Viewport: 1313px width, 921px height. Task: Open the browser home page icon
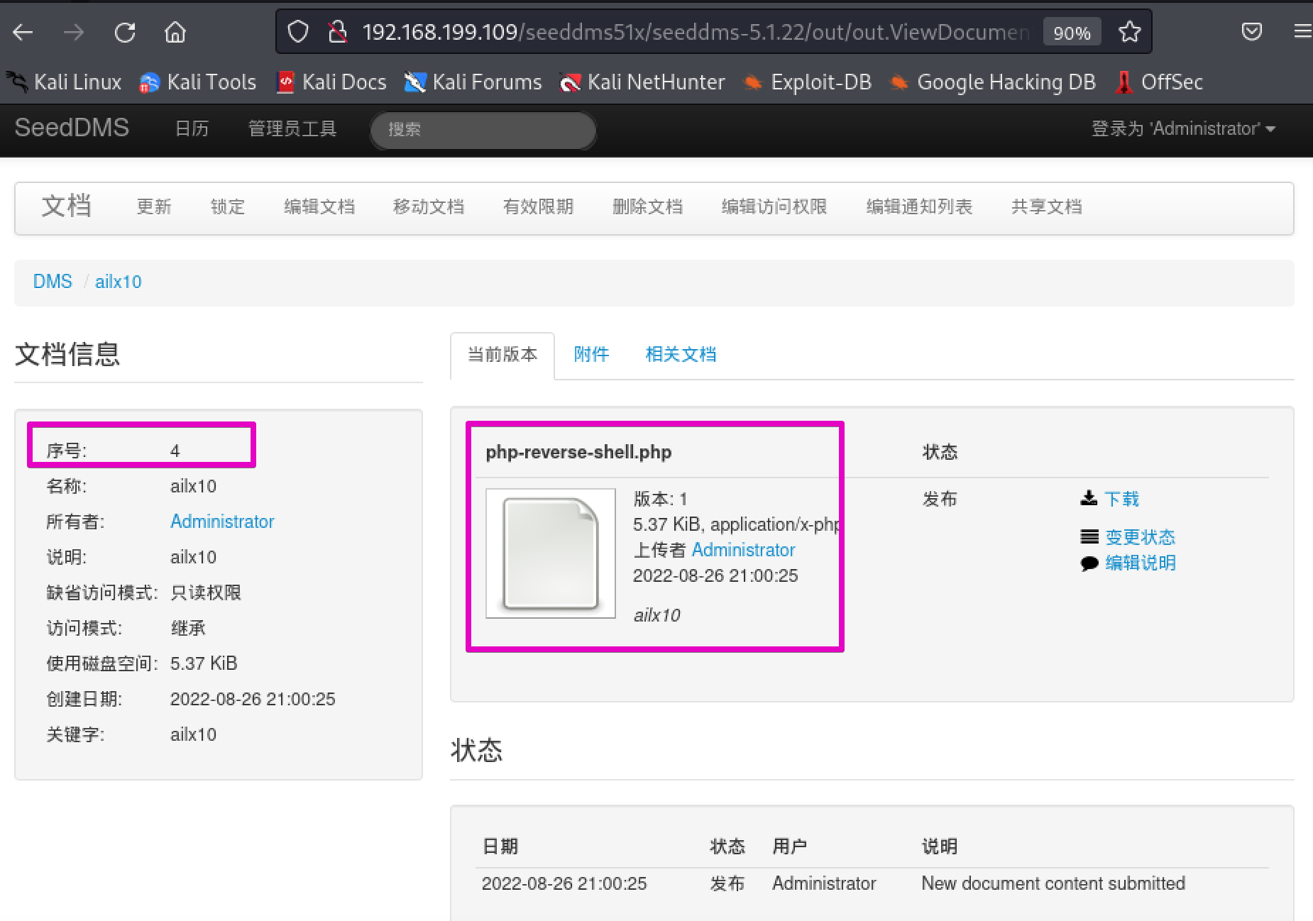[175, 32]
